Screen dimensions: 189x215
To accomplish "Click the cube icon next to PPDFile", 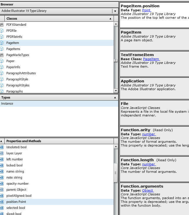I will tap(1, 31).
